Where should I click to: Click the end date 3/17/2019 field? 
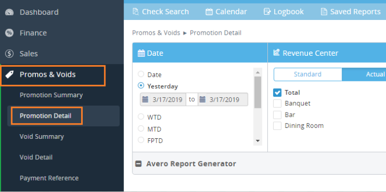pos(224,99)
